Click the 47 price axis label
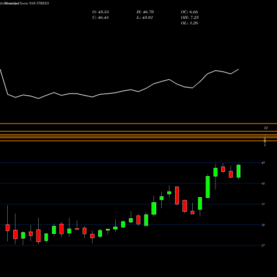277x277 pixels. click(263, 163)
